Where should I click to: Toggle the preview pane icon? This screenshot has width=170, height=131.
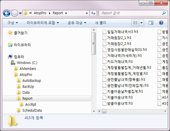[x=151, y=23]
